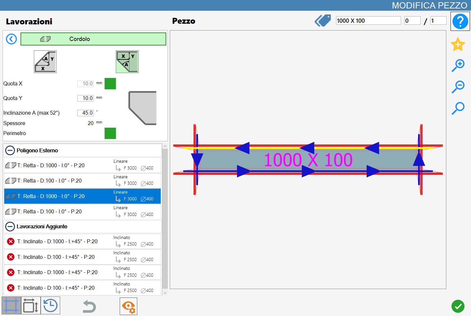The width and height of the screenshot is (471, 316).
Task: Zoom out with the minus magnifier
Action: coord(458,87)
